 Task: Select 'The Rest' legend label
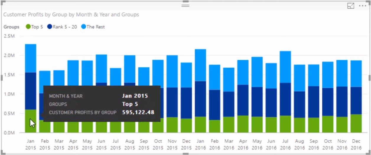[96, 27]
